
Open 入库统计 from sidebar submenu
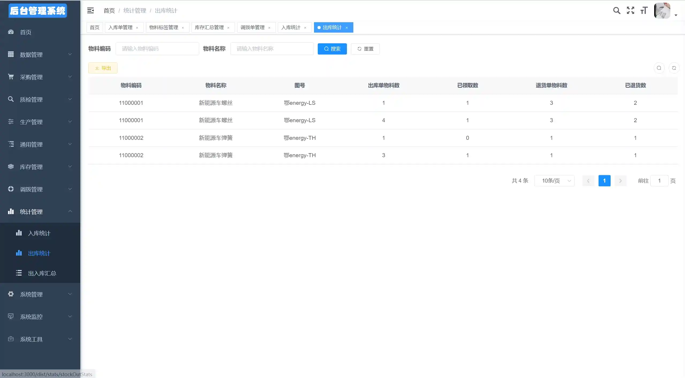39,233
